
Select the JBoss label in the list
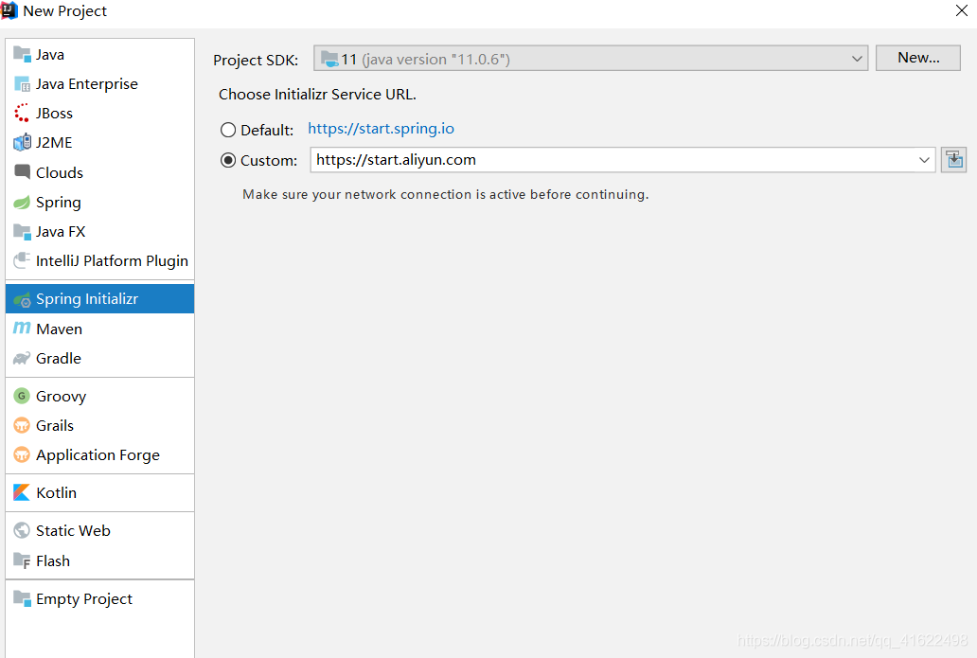54,114
